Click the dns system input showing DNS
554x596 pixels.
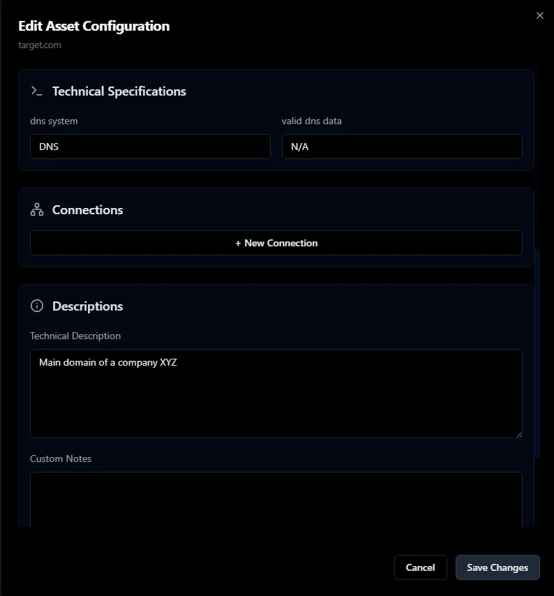(x=150, y=147)
